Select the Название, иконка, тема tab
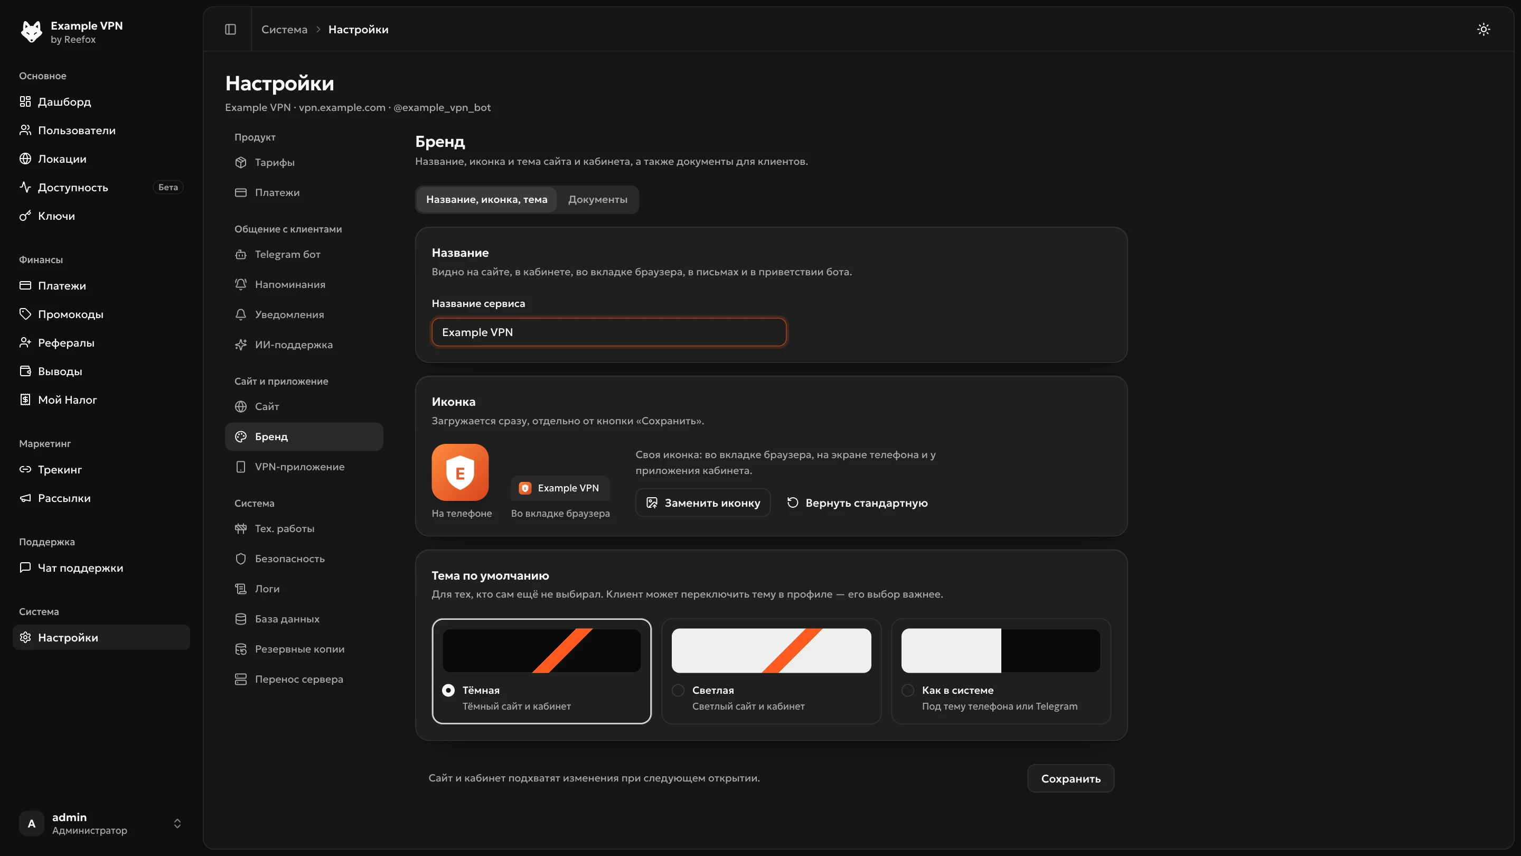The height and width of the screenshot is (856, 1521). pos(486,200)
